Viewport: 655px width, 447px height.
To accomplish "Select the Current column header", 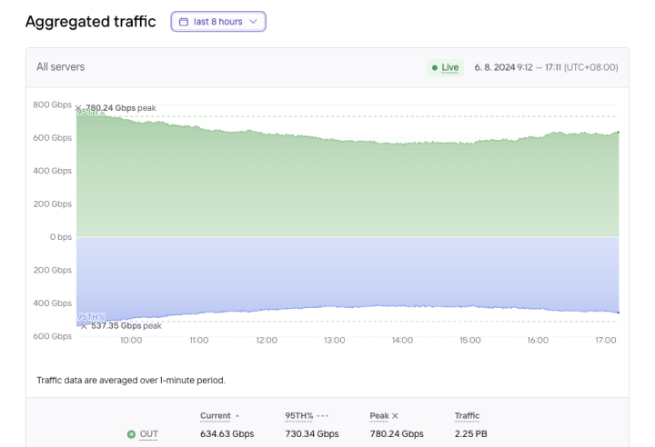I will point(215,416).
